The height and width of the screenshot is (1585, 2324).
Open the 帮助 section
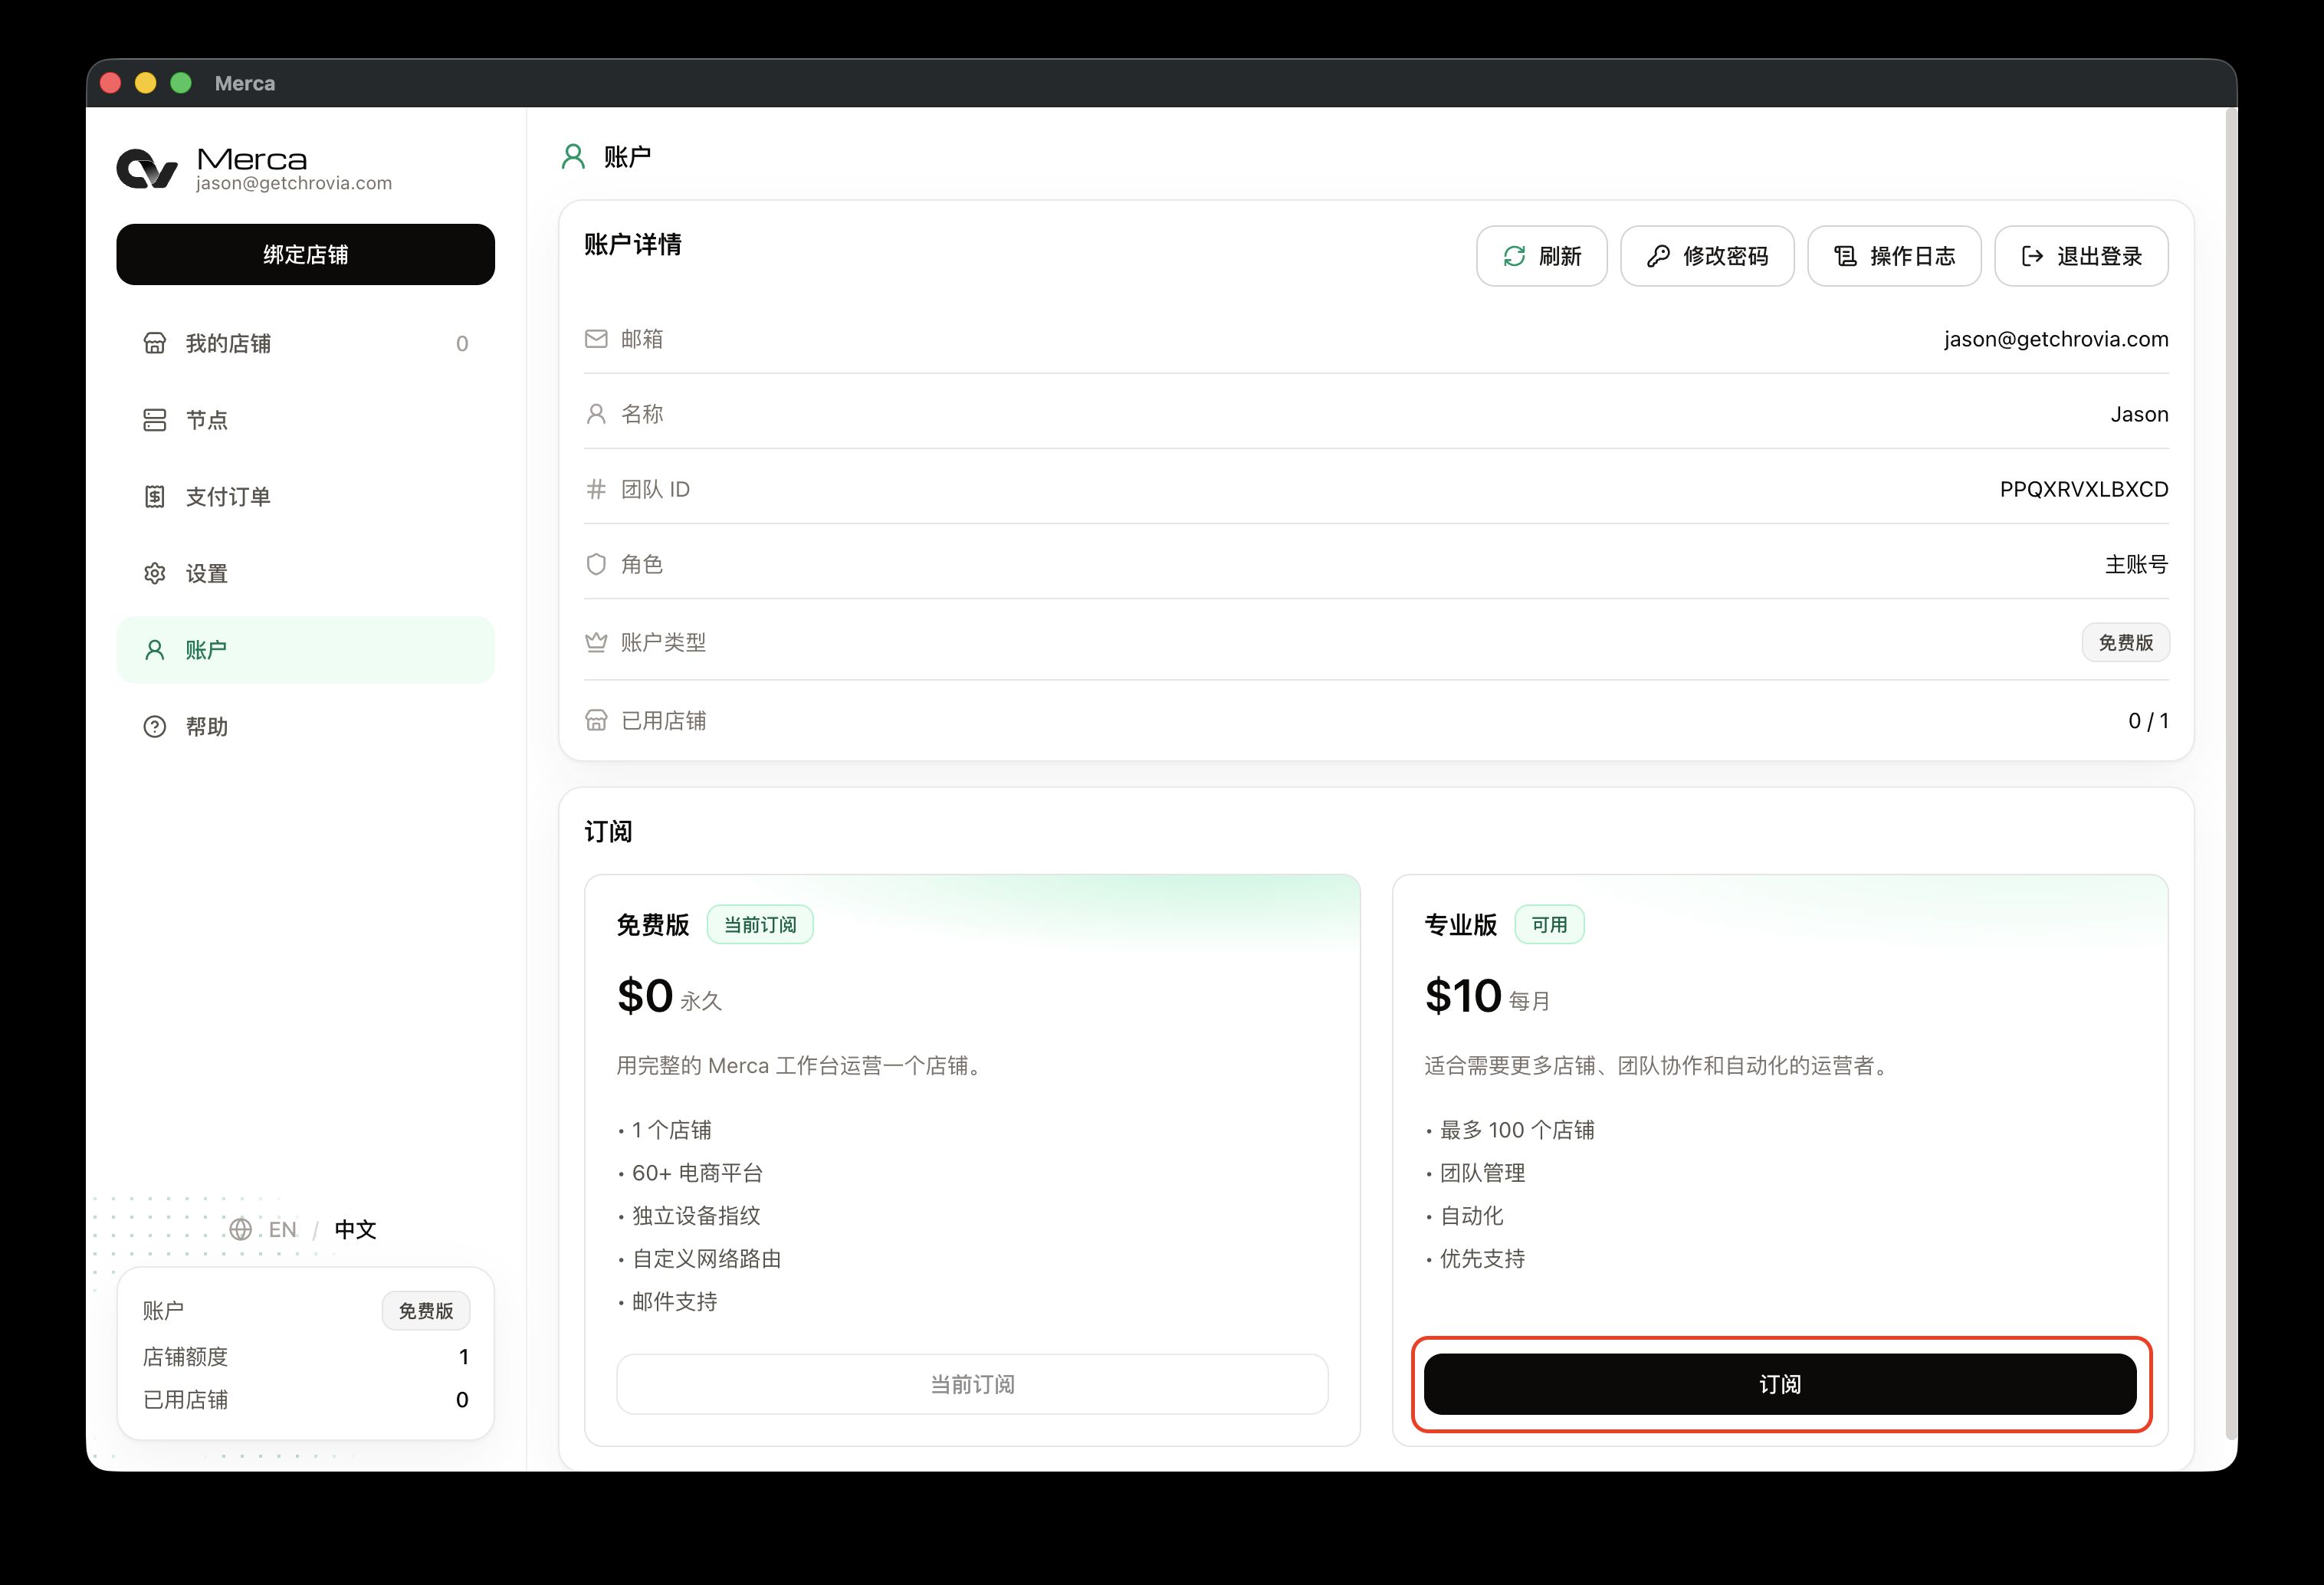pyautogui.click(x=305, y=727)
